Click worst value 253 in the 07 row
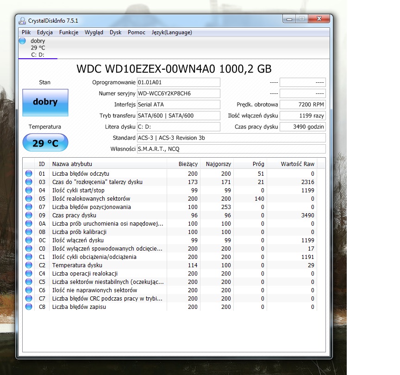Viewport: 400px width, 375px height. pyautogui.click(x=226, y=207)
